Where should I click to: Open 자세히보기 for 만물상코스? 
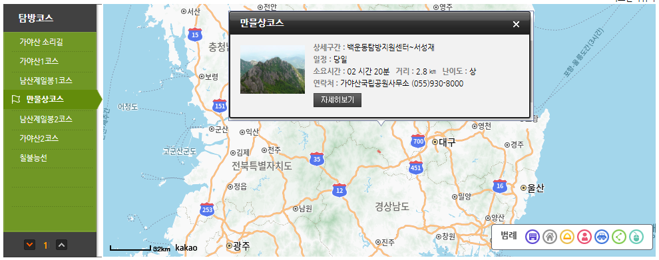pos(337,100)
